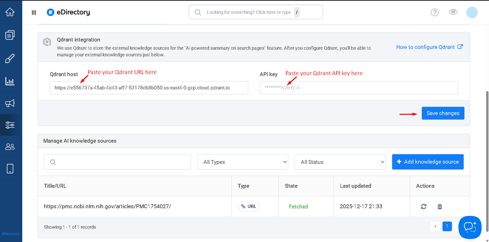Open the All Status filter dropdown
Viewport: 489px width, 242px height.
pos(340,162)
